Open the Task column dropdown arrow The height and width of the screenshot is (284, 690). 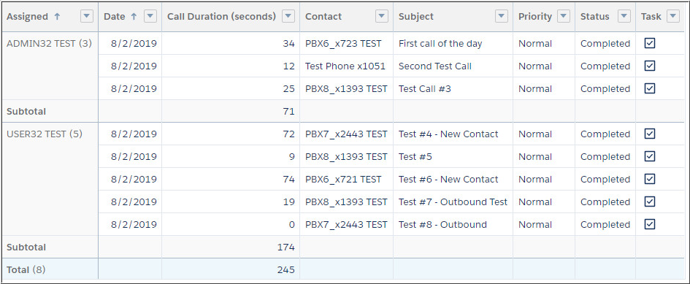tap(672, 16)
